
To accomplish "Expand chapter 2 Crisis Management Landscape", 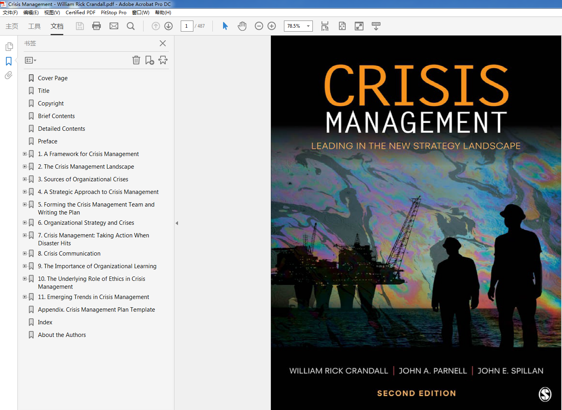I will tap(25, 167).
